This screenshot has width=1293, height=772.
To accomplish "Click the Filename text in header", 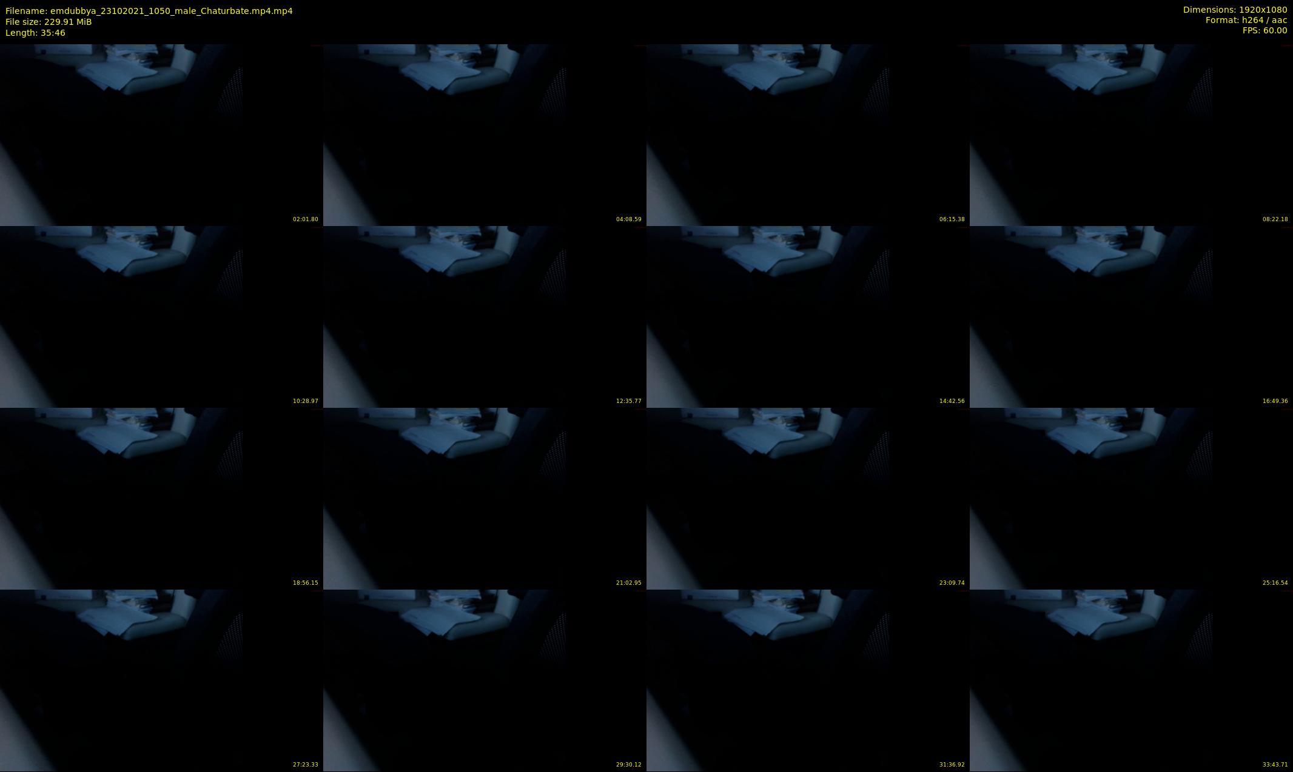I will click(149, 11).
